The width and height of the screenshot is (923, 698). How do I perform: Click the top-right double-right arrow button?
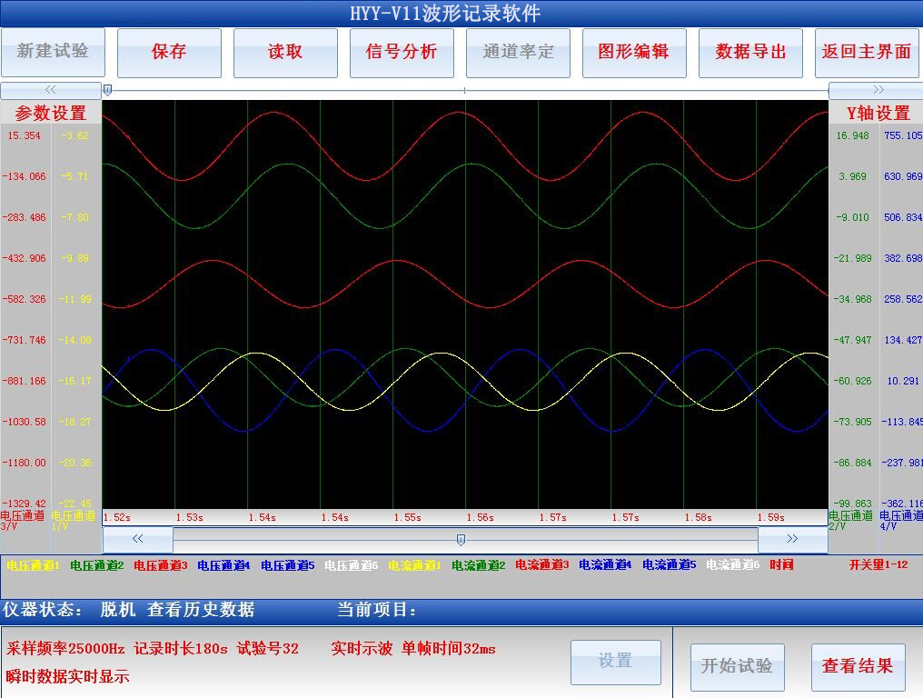[877, 90]
